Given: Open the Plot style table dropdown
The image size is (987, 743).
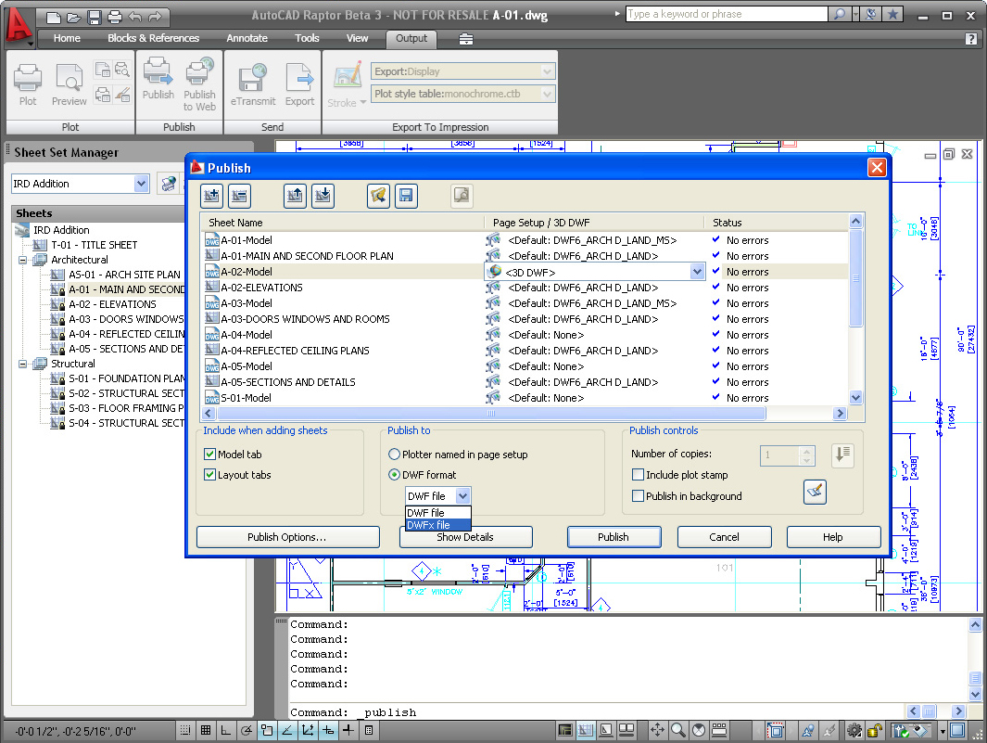Looking at the screenshot, I should (x=547, y=94).
